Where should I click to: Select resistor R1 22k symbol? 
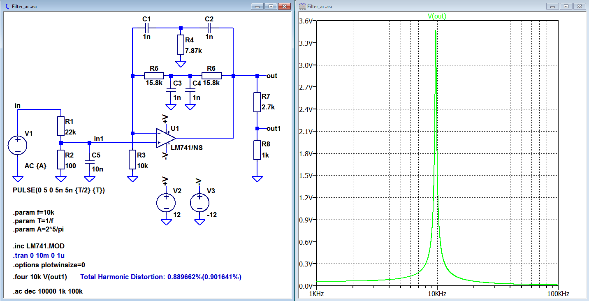tap(61, 126)
